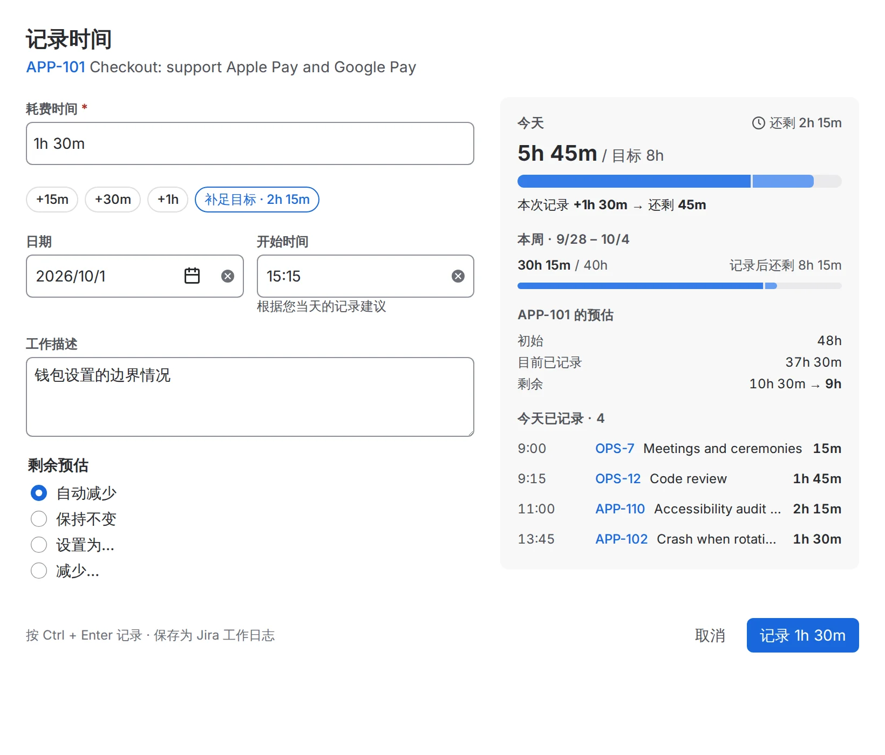Click the 本次记录 +1h 30m summary line

click(611, 205)
